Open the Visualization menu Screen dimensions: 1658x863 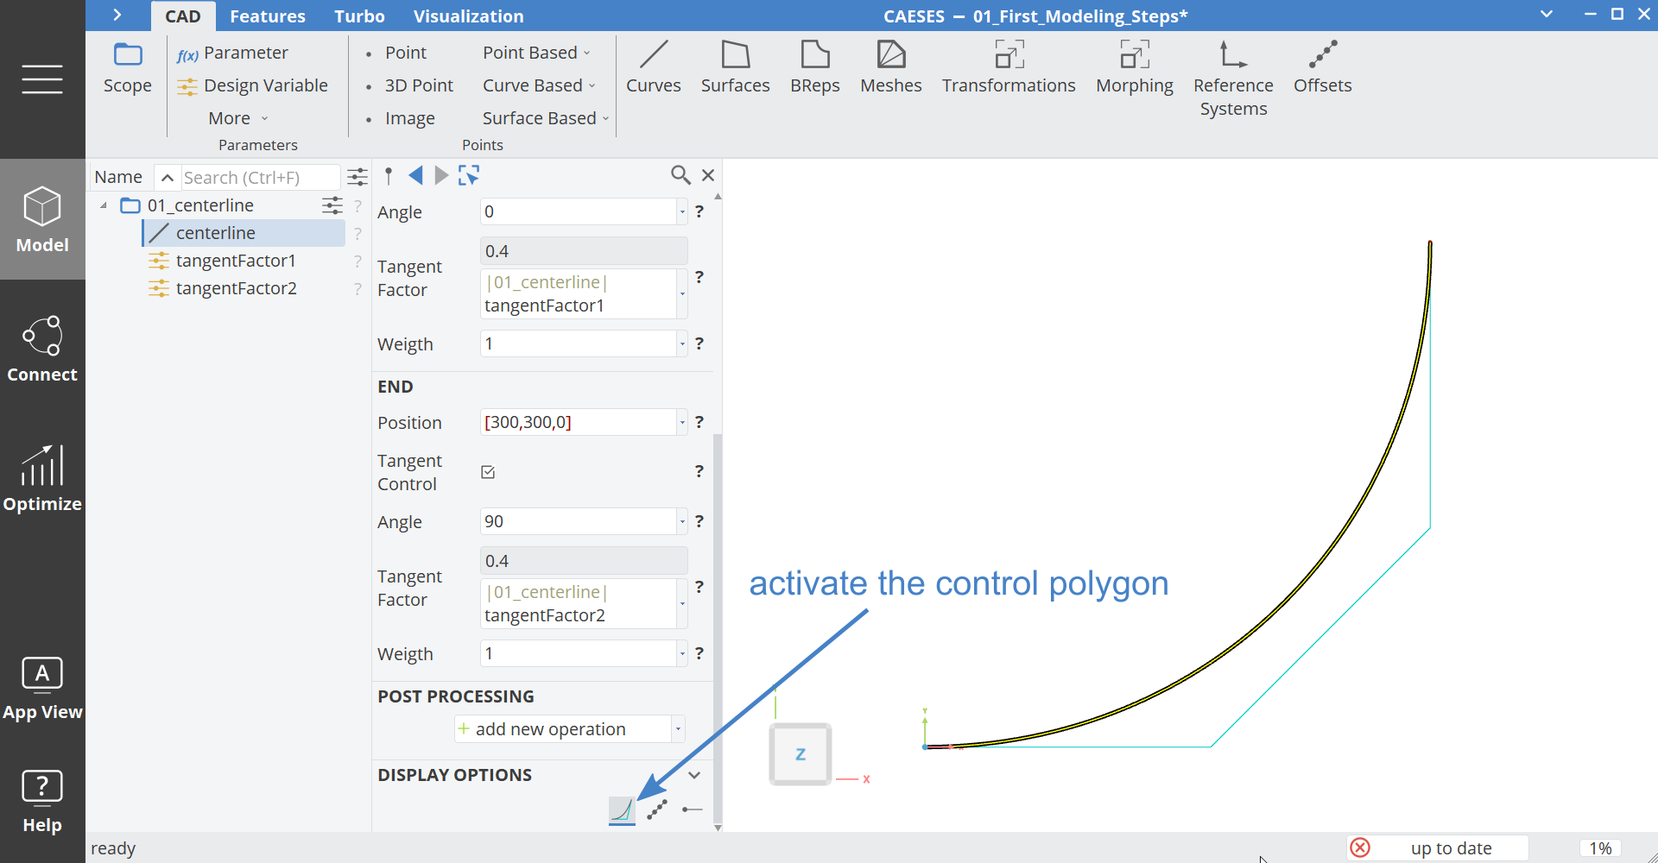468,16
